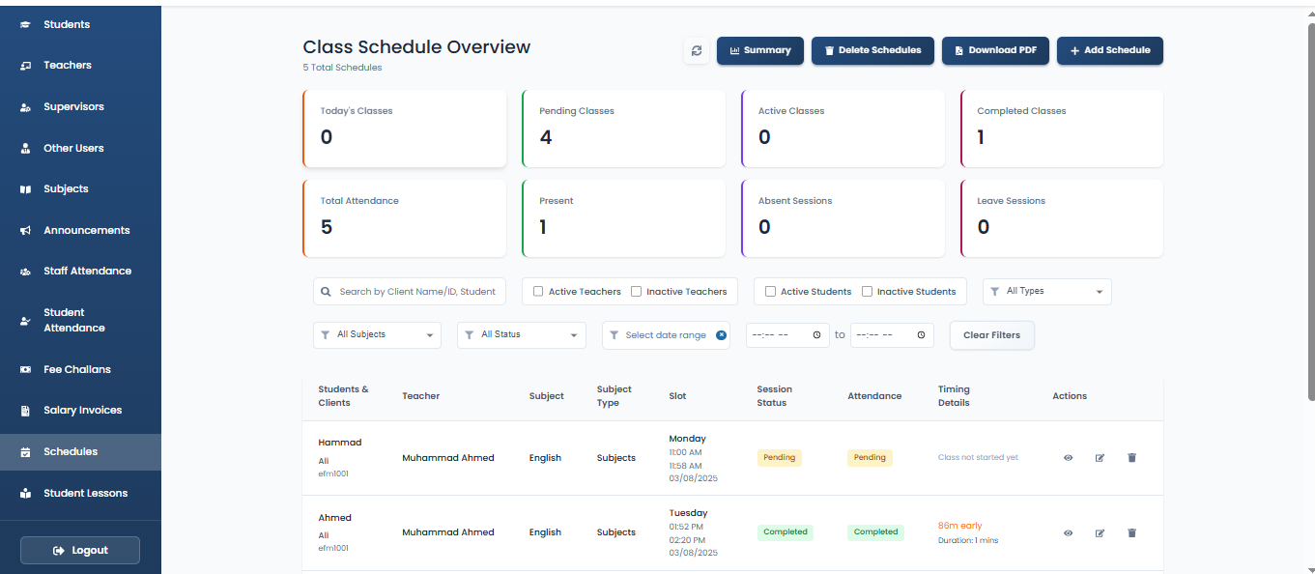Tick the Active Students checkbox
This screenshot has height=574, width=1315.
[x=770, y=292]
